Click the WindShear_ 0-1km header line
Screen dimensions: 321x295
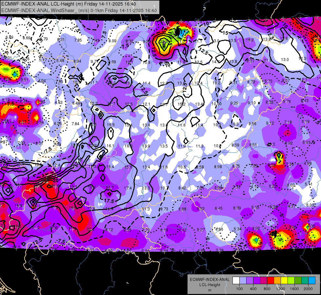click(x=79, y=10)
